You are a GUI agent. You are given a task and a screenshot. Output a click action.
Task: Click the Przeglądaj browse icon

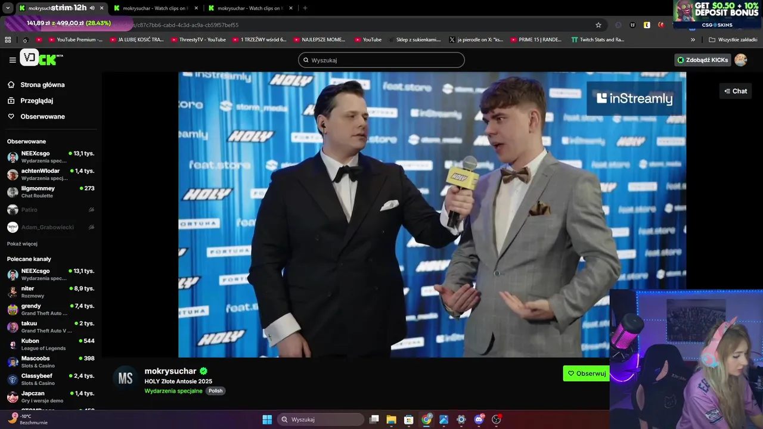coord(11,101)
